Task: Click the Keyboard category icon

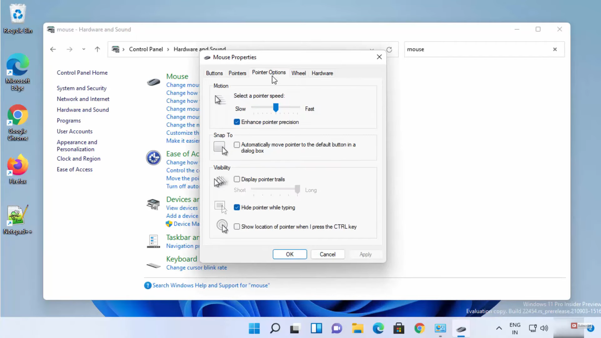Action: tap(153, 265)
